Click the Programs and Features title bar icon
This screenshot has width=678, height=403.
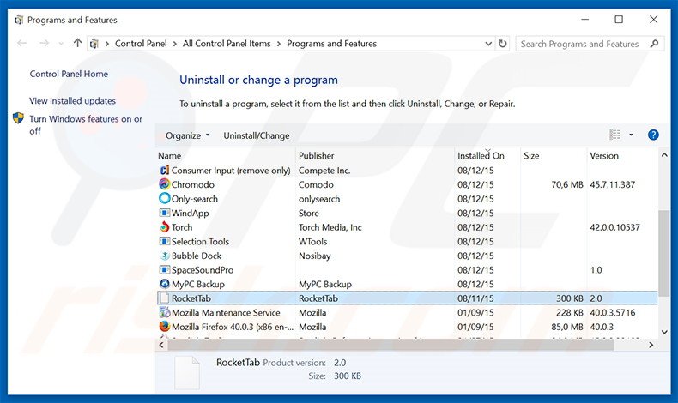tap(19, 20)
